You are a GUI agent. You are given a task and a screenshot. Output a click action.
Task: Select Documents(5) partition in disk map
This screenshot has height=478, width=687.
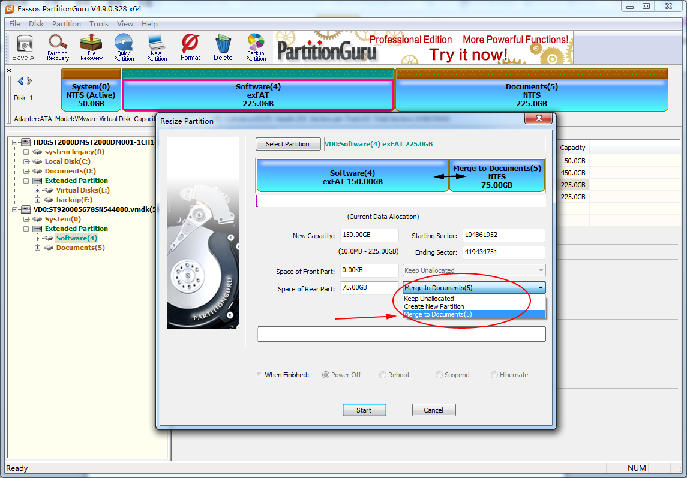[532, 90]
